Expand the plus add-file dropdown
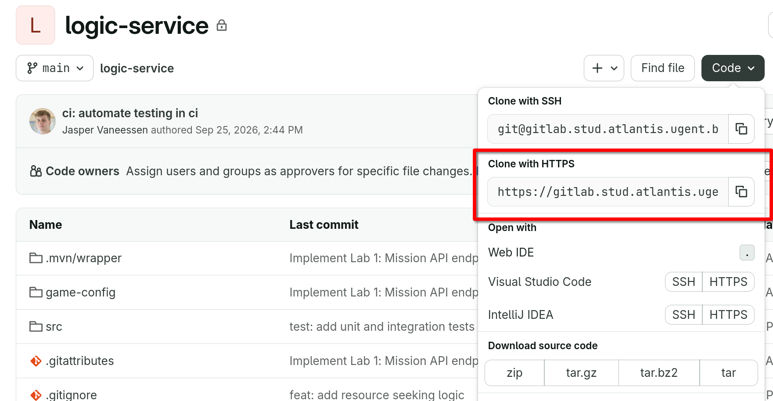This screenshot has width=773, height=401. coord(604,68)
